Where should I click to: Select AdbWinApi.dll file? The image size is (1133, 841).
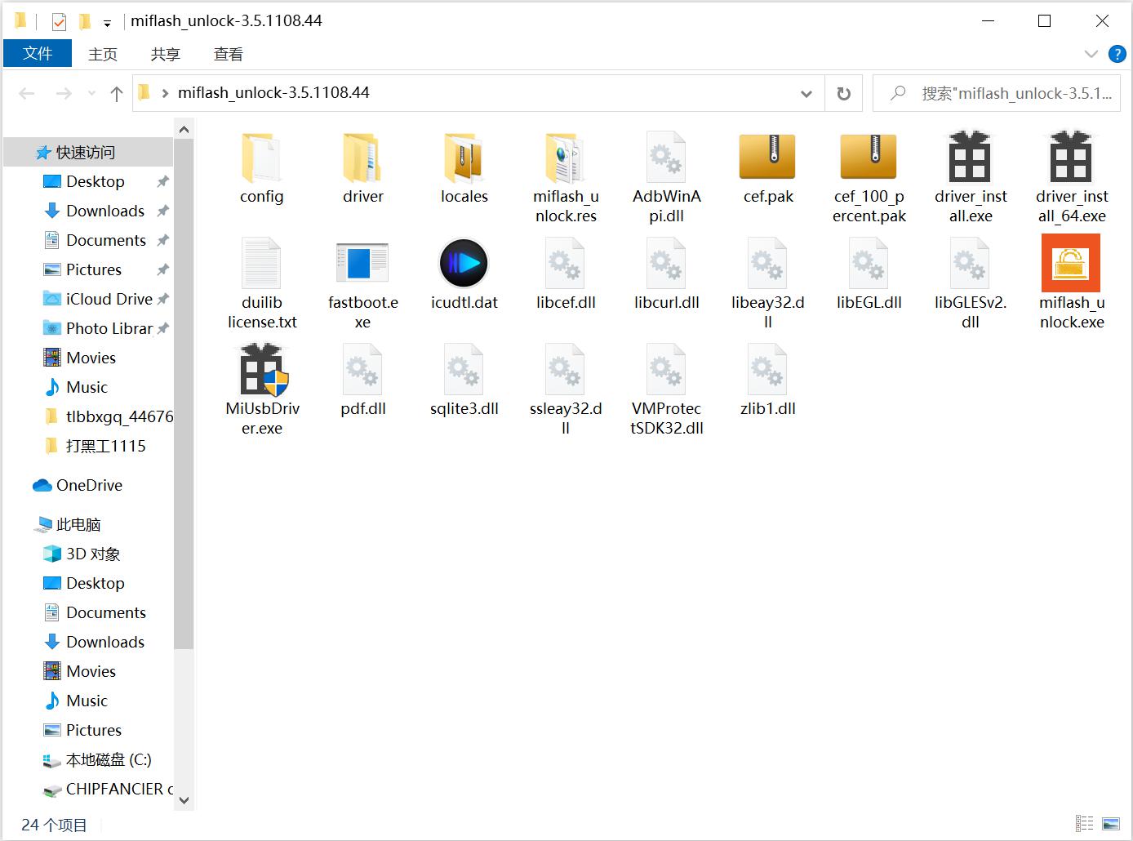pos(666,178)
